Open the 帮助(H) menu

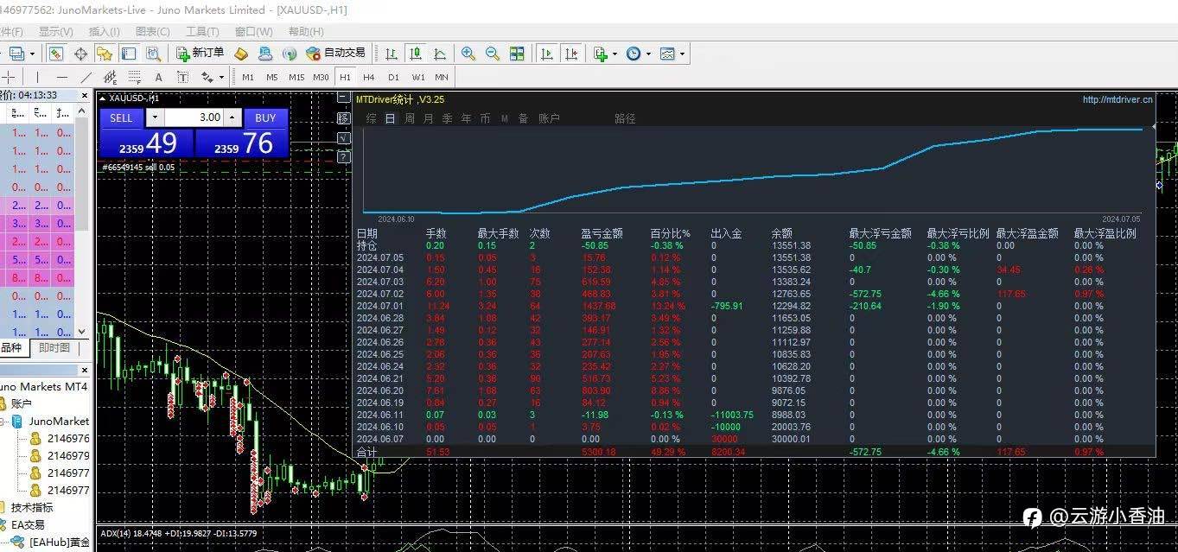point(307,32)
